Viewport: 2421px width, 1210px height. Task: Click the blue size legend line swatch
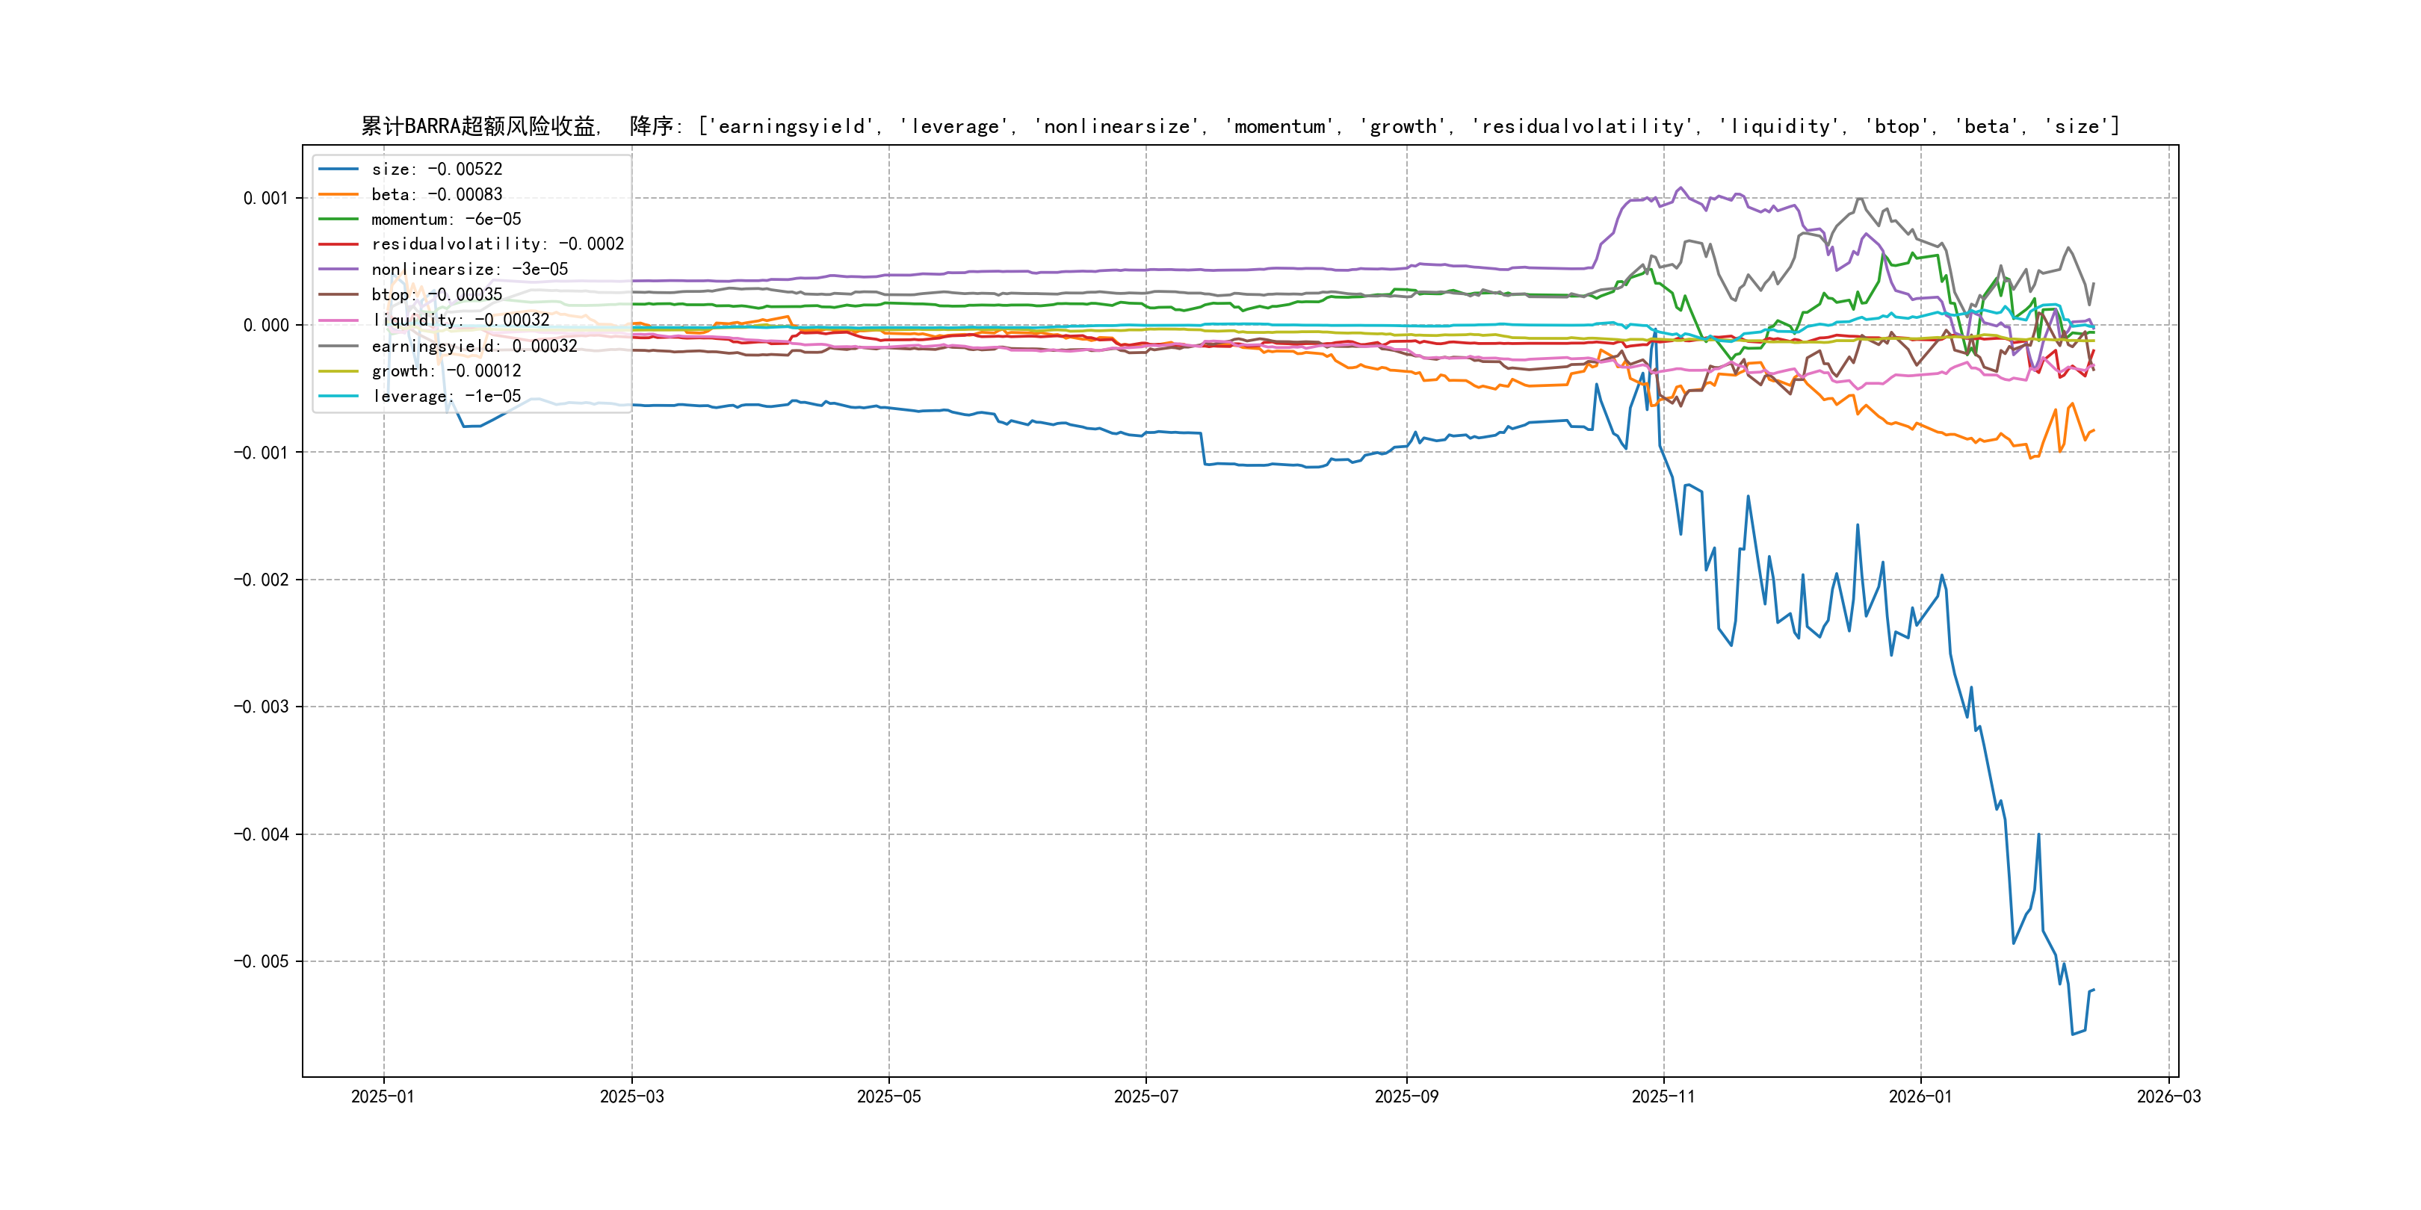[x=338, y=169]
